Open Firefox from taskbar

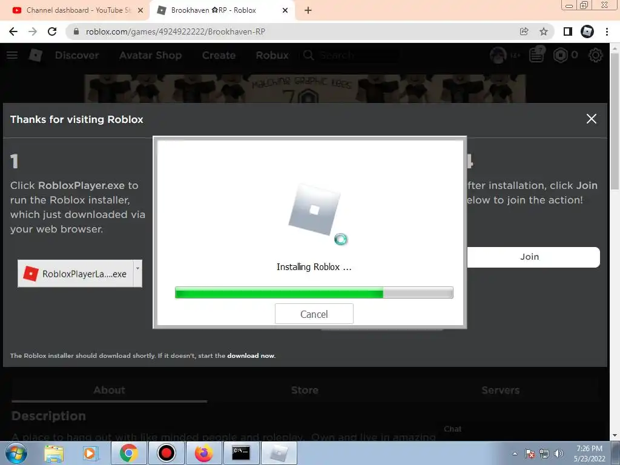tap(203, 453)
